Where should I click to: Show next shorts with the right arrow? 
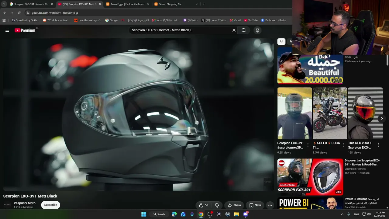click(x=382, y=119)
